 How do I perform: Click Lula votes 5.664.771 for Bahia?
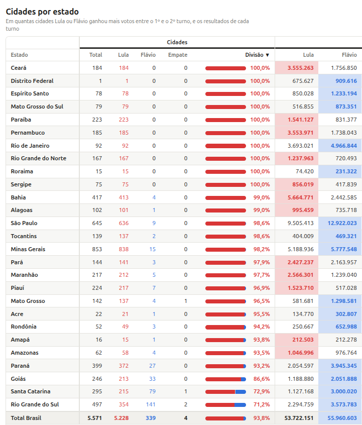pyautogui.click(x=300, y=197)
